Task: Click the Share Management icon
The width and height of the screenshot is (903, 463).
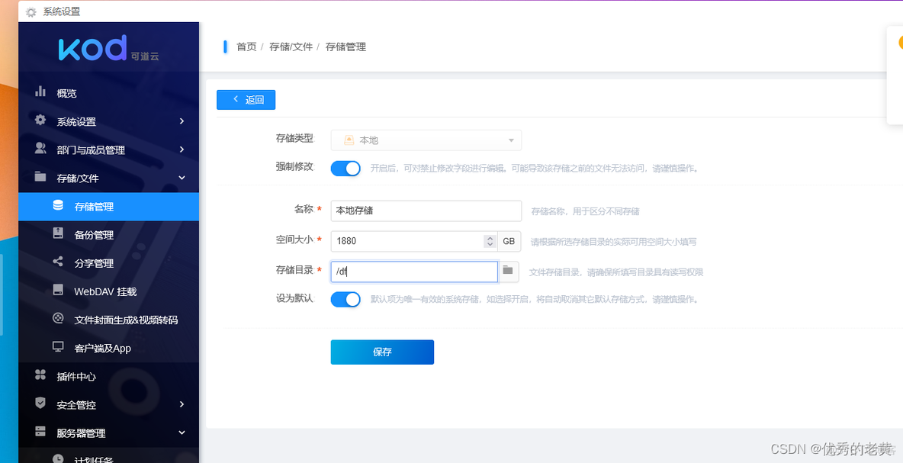Action: tap(58, 262)
